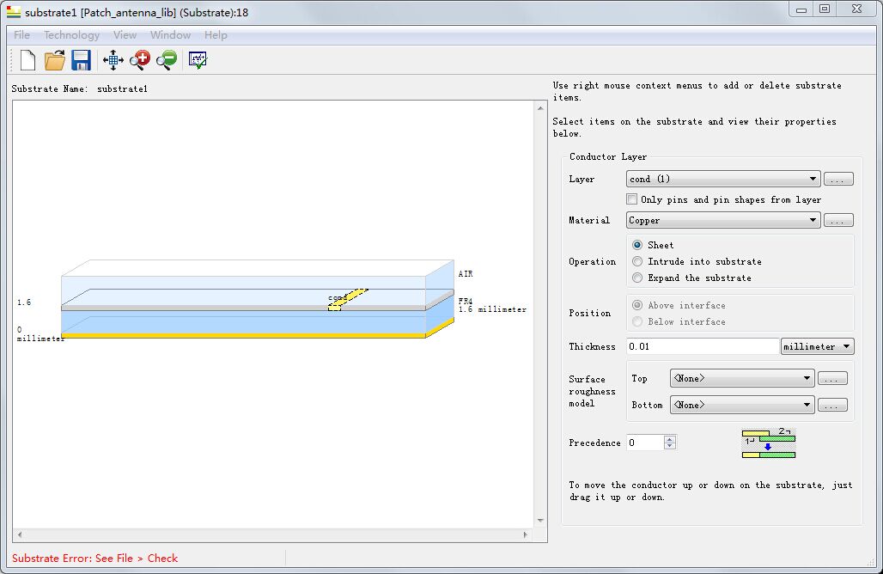Select the yellow bottom ground conductor layer
The height and width of the screenshot is (574, 883).
pos(242,335)
